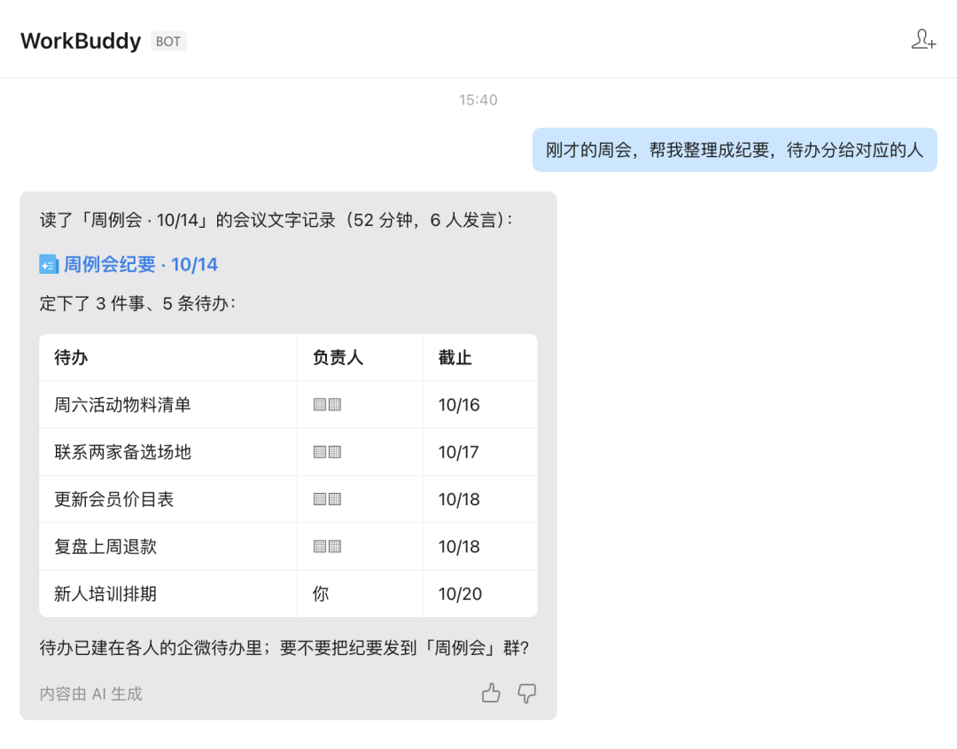
Task: Click the 10/18 deadline for 复盘上周退款
Action: [x=479, y=546]
